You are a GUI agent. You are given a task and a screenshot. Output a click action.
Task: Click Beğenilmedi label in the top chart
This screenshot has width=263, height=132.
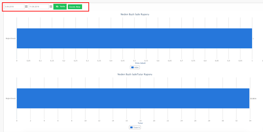pyautogui.click(x=11, y=38)
